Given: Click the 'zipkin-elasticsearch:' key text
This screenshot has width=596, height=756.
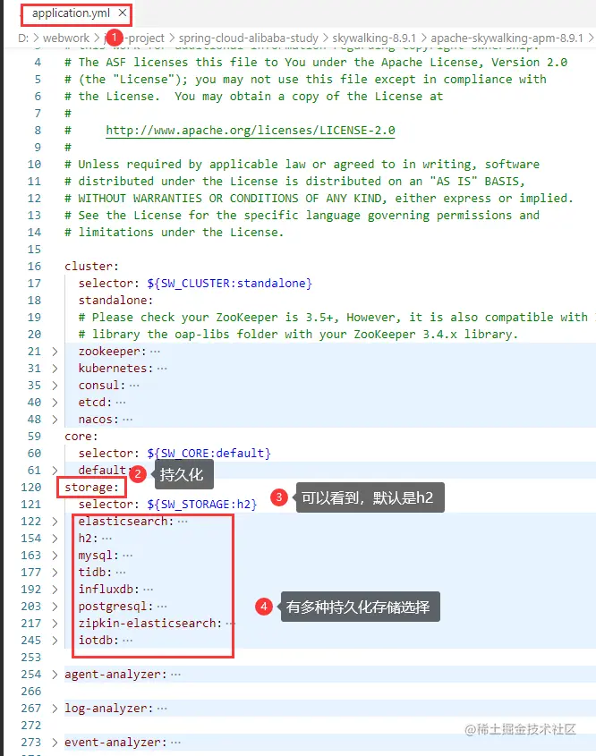Looking at the screenshot, I should 150,624.
